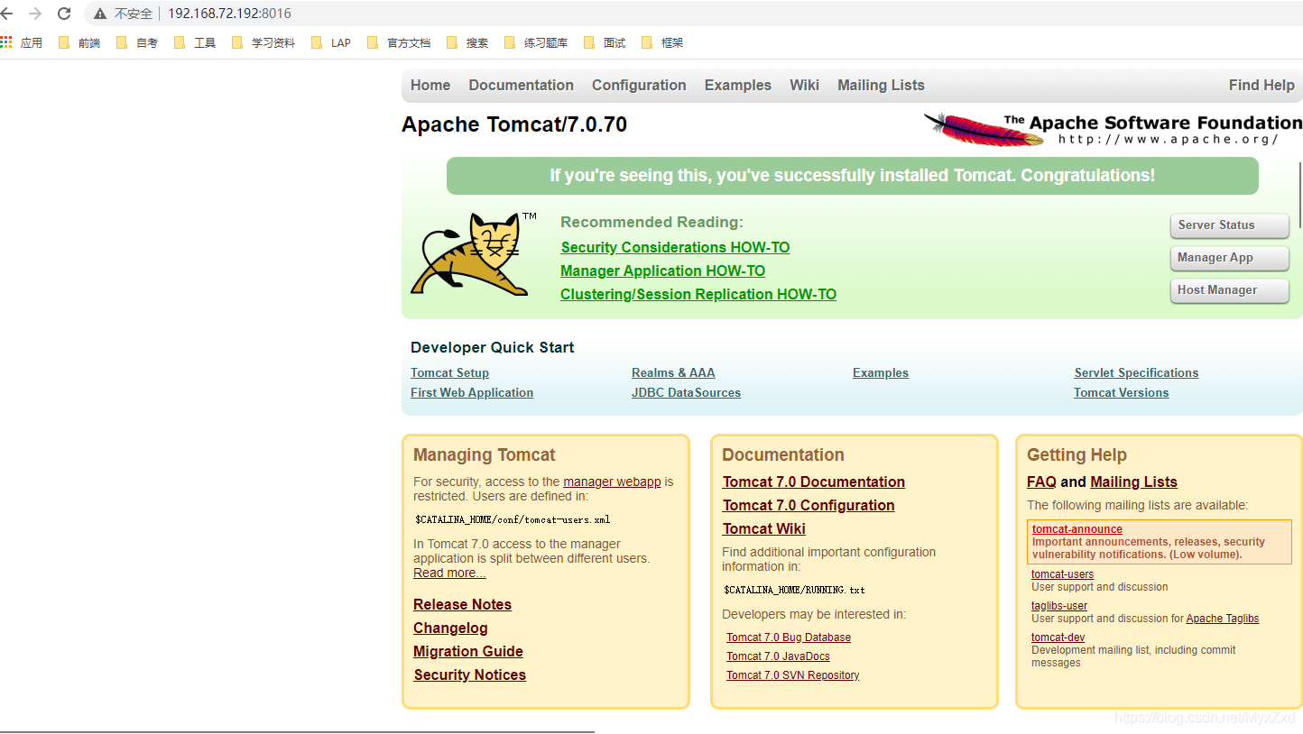This screenshot has width=1303, height=734.
Task: Open Tomcat 7.0 Bug Database link
Action: (789, 638)
